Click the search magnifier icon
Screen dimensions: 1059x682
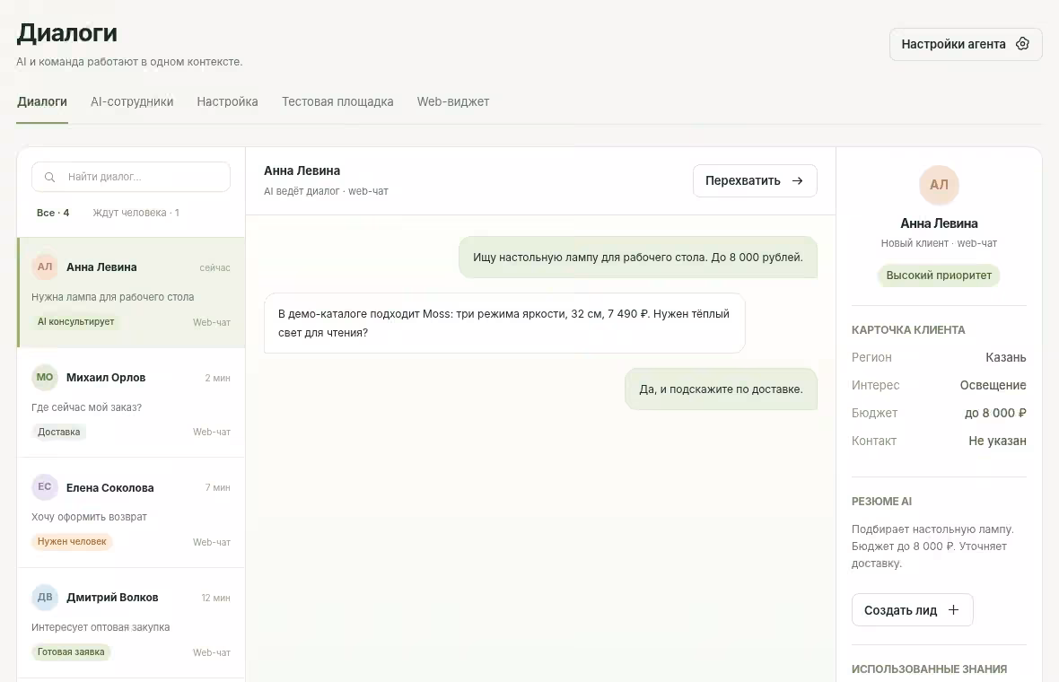(49, 177)
